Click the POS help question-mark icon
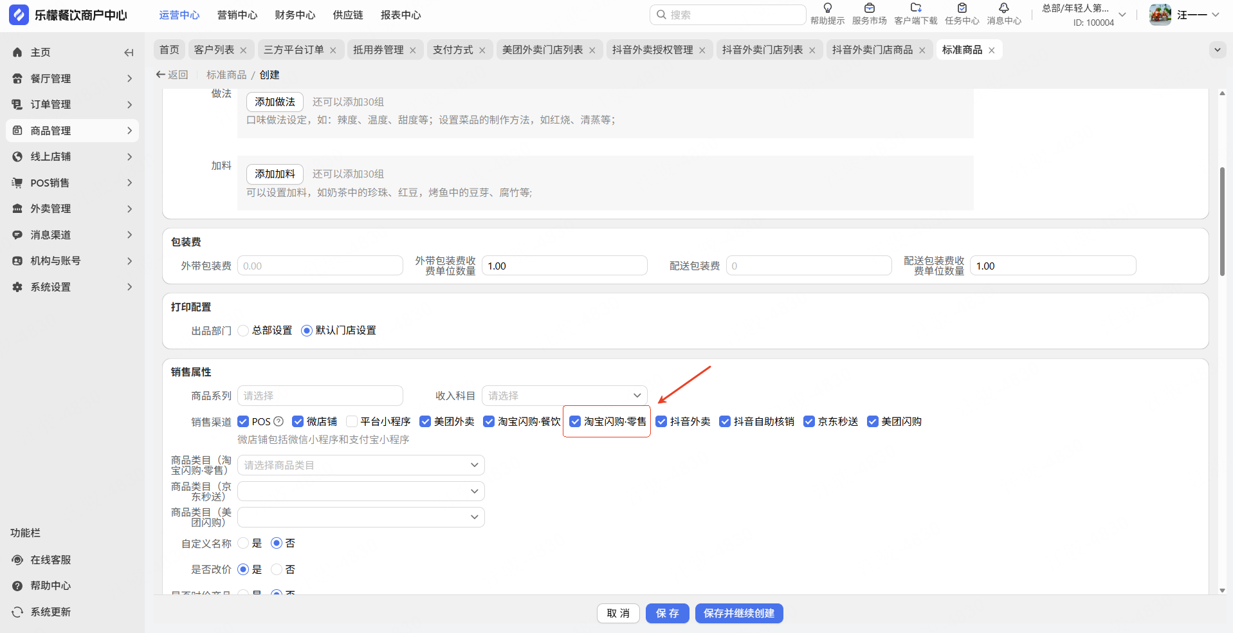 279,421
